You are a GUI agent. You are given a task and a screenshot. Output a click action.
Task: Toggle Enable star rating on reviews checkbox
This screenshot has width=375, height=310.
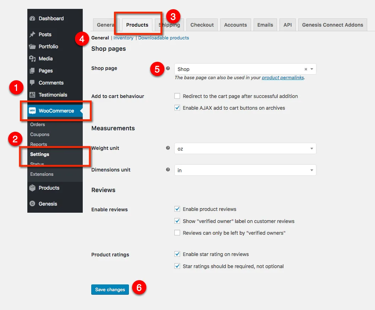[x=177, y=254]
